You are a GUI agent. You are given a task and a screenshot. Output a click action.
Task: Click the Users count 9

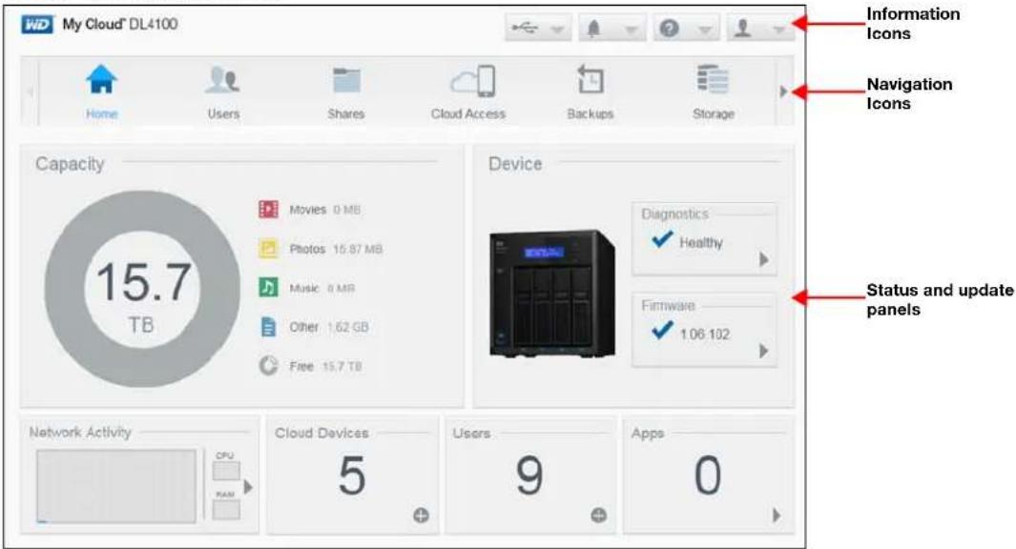tap(529, 476)
